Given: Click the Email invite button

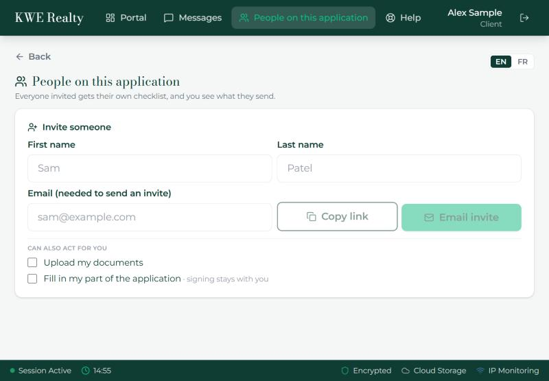Looking at the screenshot, I should tap(461, 218).
